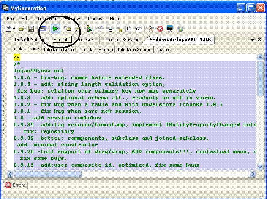Click the line starting with 1.0.3 - add
The image size is (267, 199).
coord(115,98)
